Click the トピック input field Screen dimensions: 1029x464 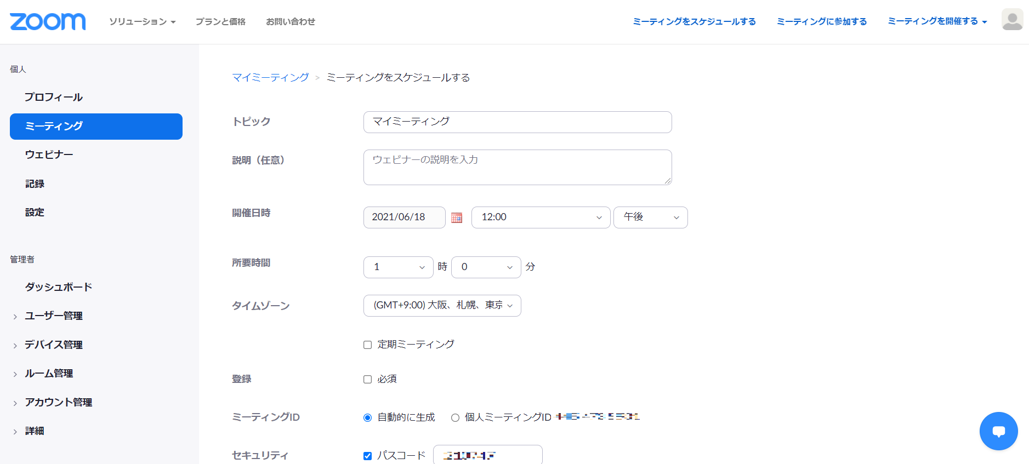tap(518, 122)
